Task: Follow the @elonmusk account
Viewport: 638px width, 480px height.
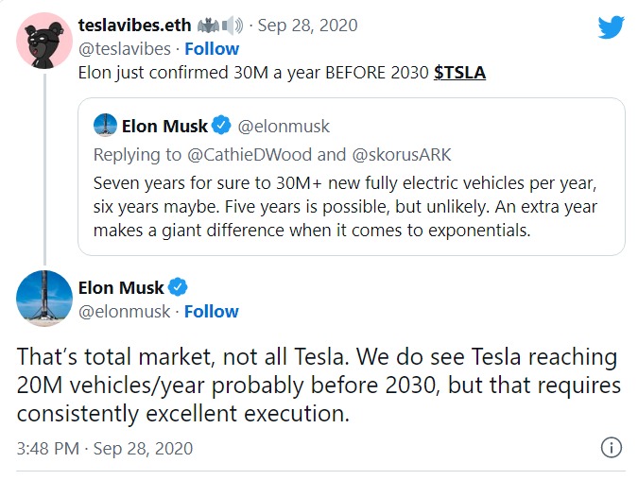Action: 212,312
